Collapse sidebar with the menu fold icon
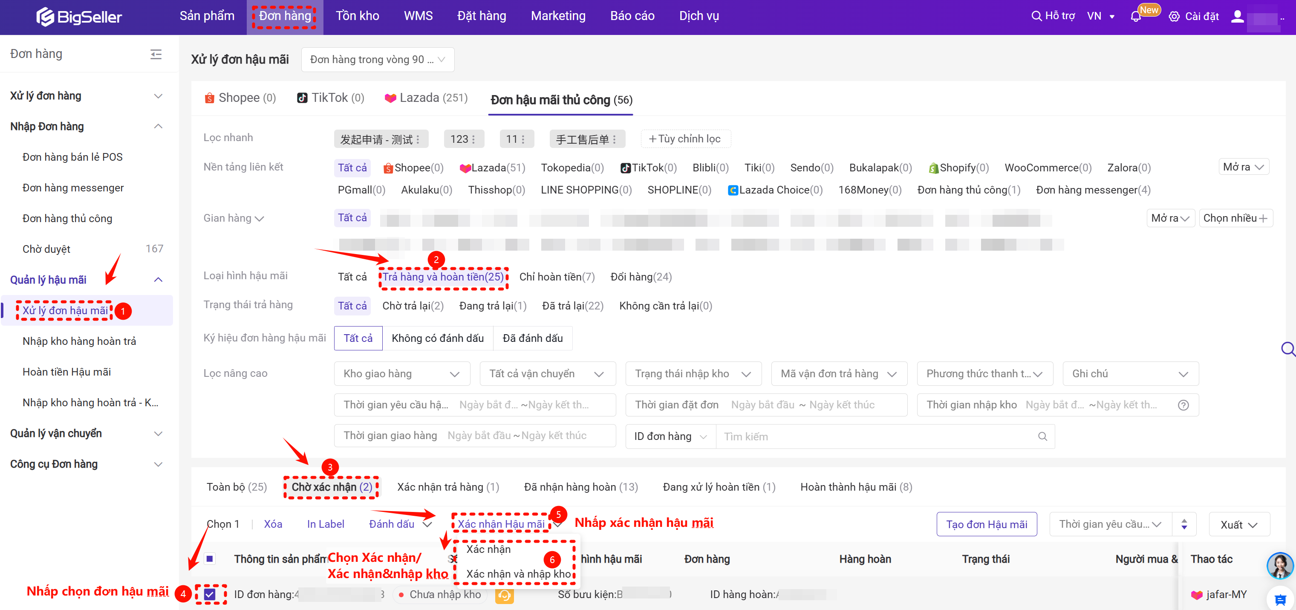 (x=156, y=55)
